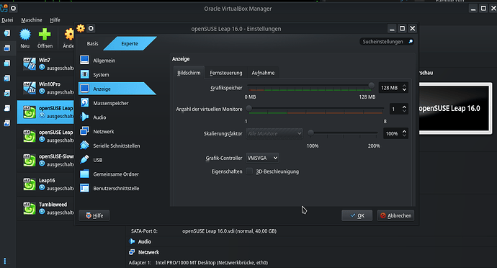Increase virtual monitor count spinner
497x268 pixels.
(x=404, y=107)
